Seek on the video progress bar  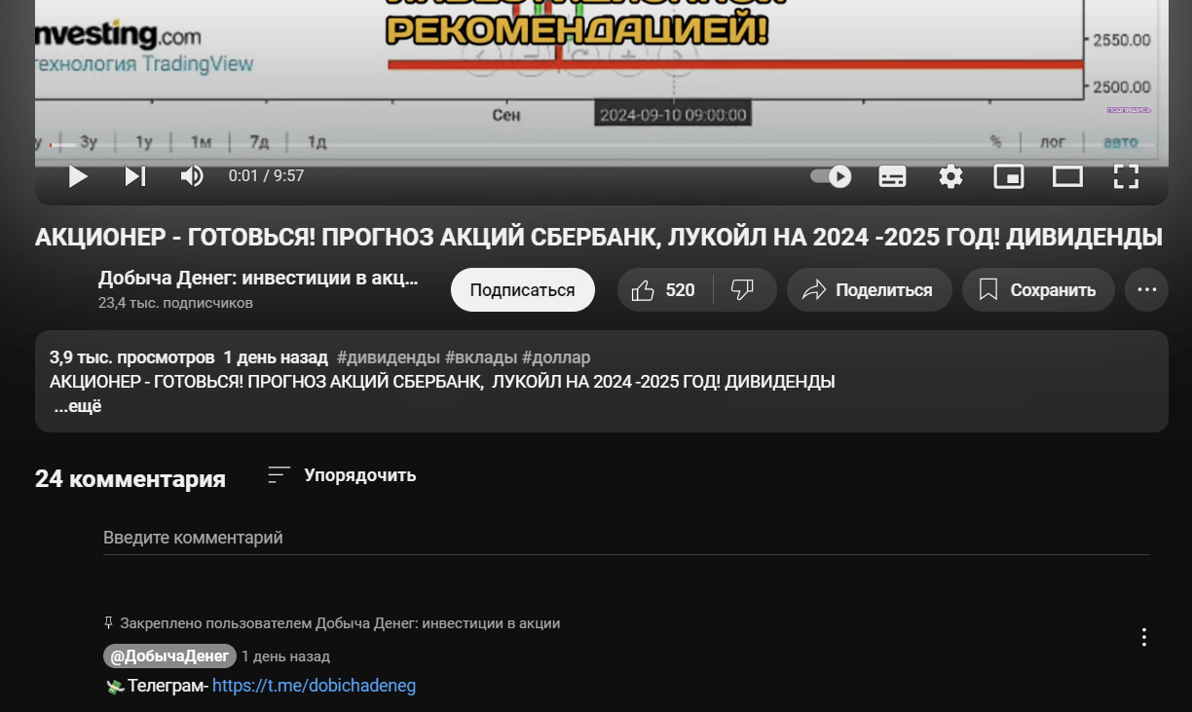601,146
